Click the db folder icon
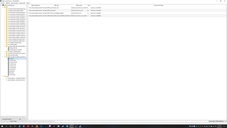This screenshot has width=227, height=128. pos(5,7)
